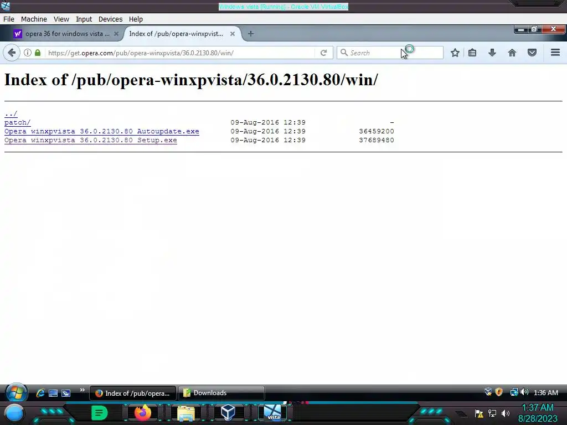Screen dimensions: 567x425
Task: Click the VirtualBox cube tray icon in Vista
Action: [488, 392]
